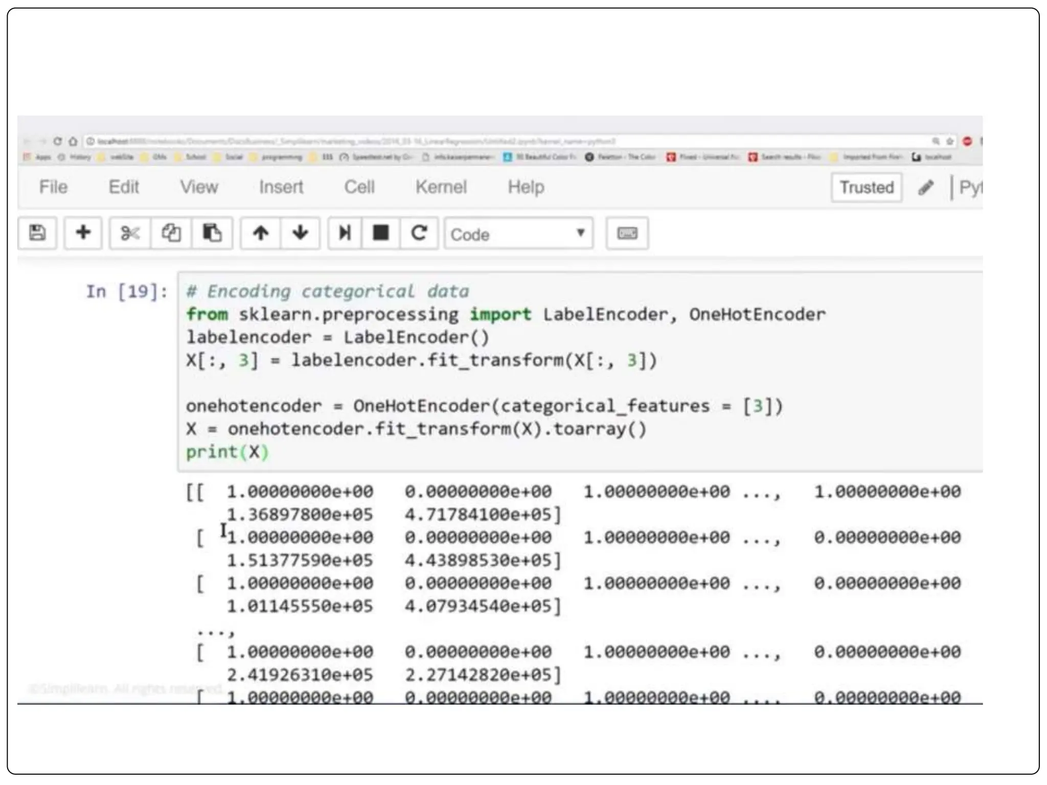Click the Trusted button
Image resolution: width=1047 pixels, height=785 pixels.
867,188
